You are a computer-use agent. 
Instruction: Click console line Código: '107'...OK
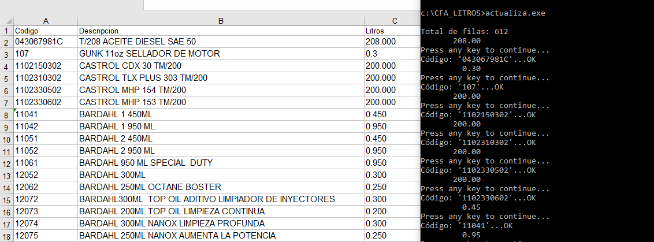pos(462,87)
